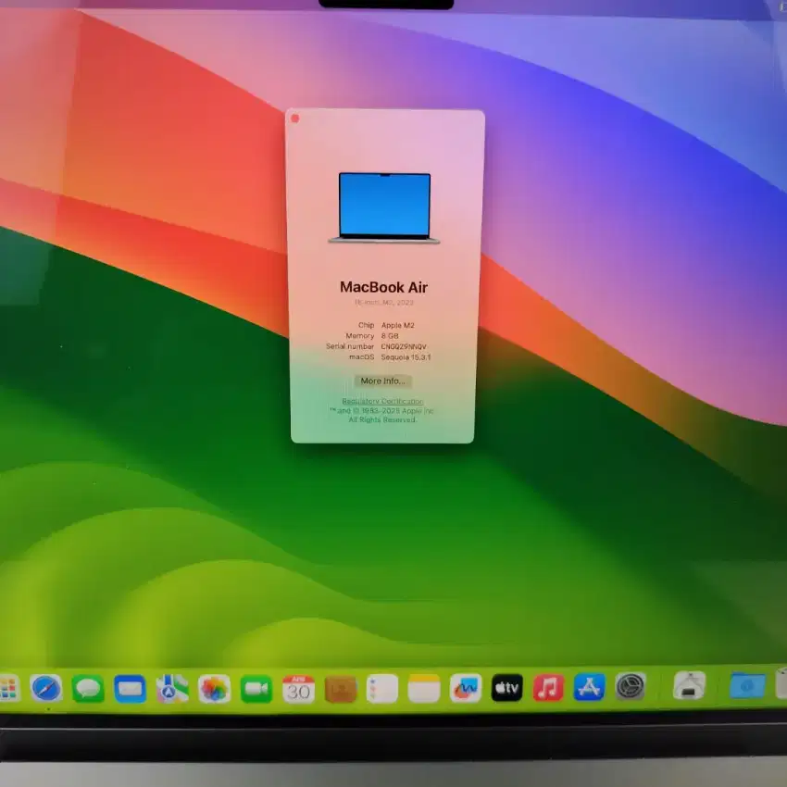
Task: Open the Regulatory Certification link
Action: (x=382, y=401)
